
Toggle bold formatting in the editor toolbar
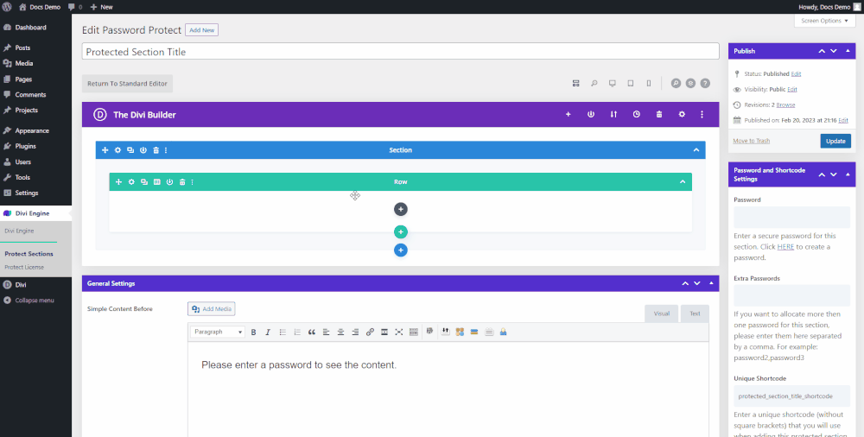point(253,332)
